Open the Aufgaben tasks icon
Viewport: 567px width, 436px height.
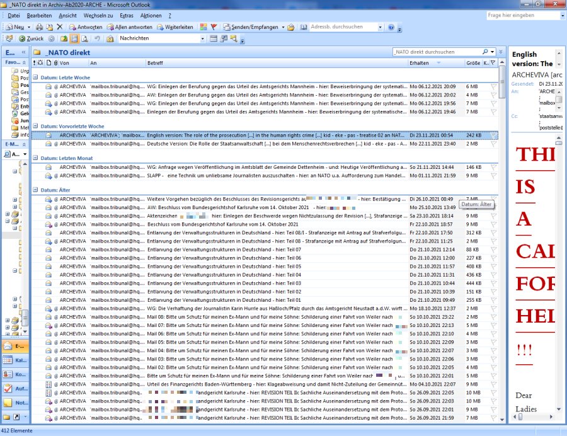tap(8, 389)
